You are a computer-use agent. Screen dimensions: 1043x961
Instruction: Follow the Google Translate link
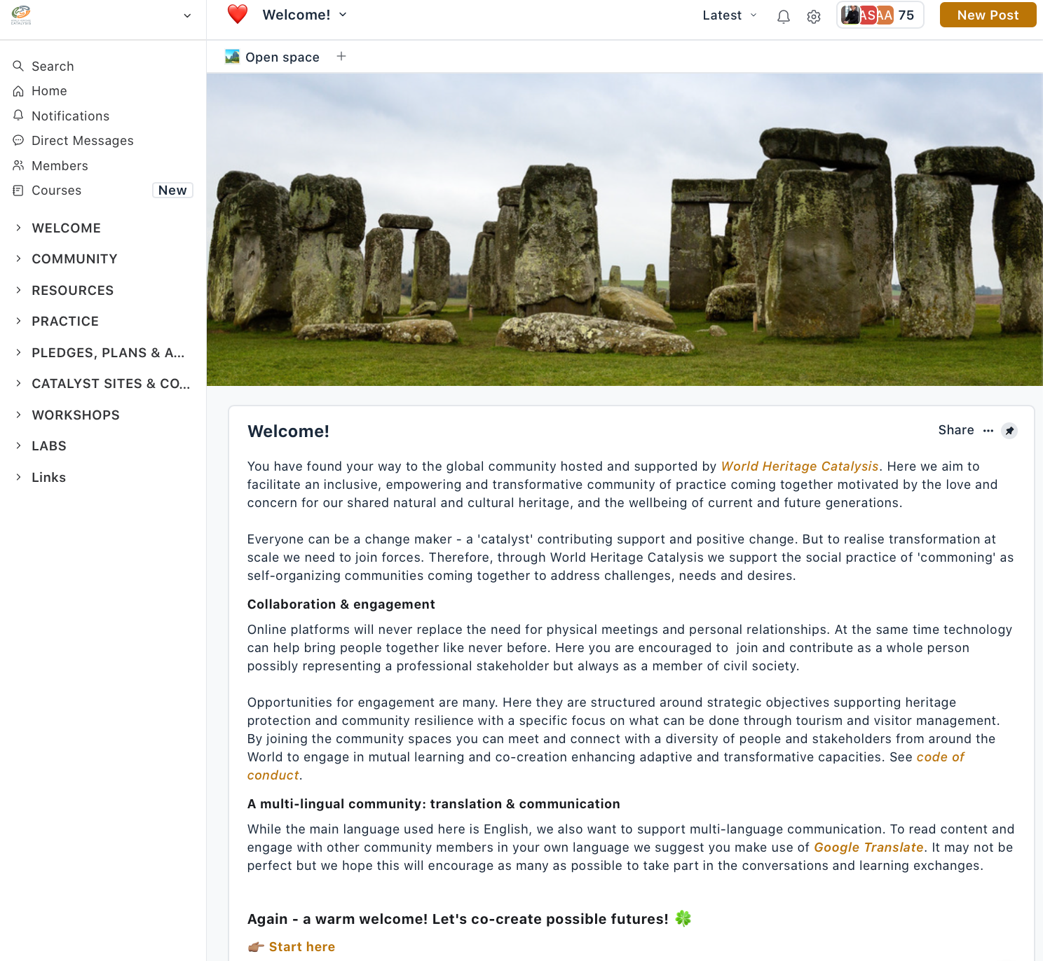(x=868, y=848)
